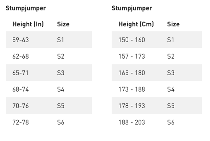Select S1 size in inches table

pyautogui.click(x=60, y=40)
